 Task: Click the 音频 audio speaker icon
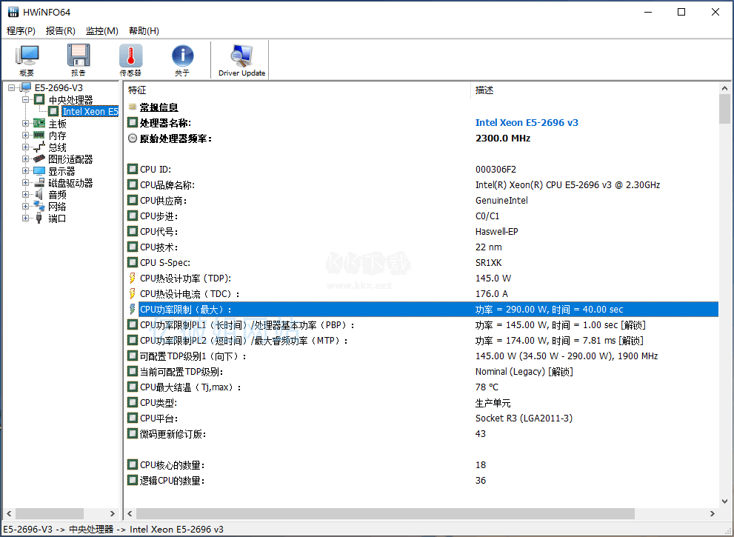tap(39, 195)
